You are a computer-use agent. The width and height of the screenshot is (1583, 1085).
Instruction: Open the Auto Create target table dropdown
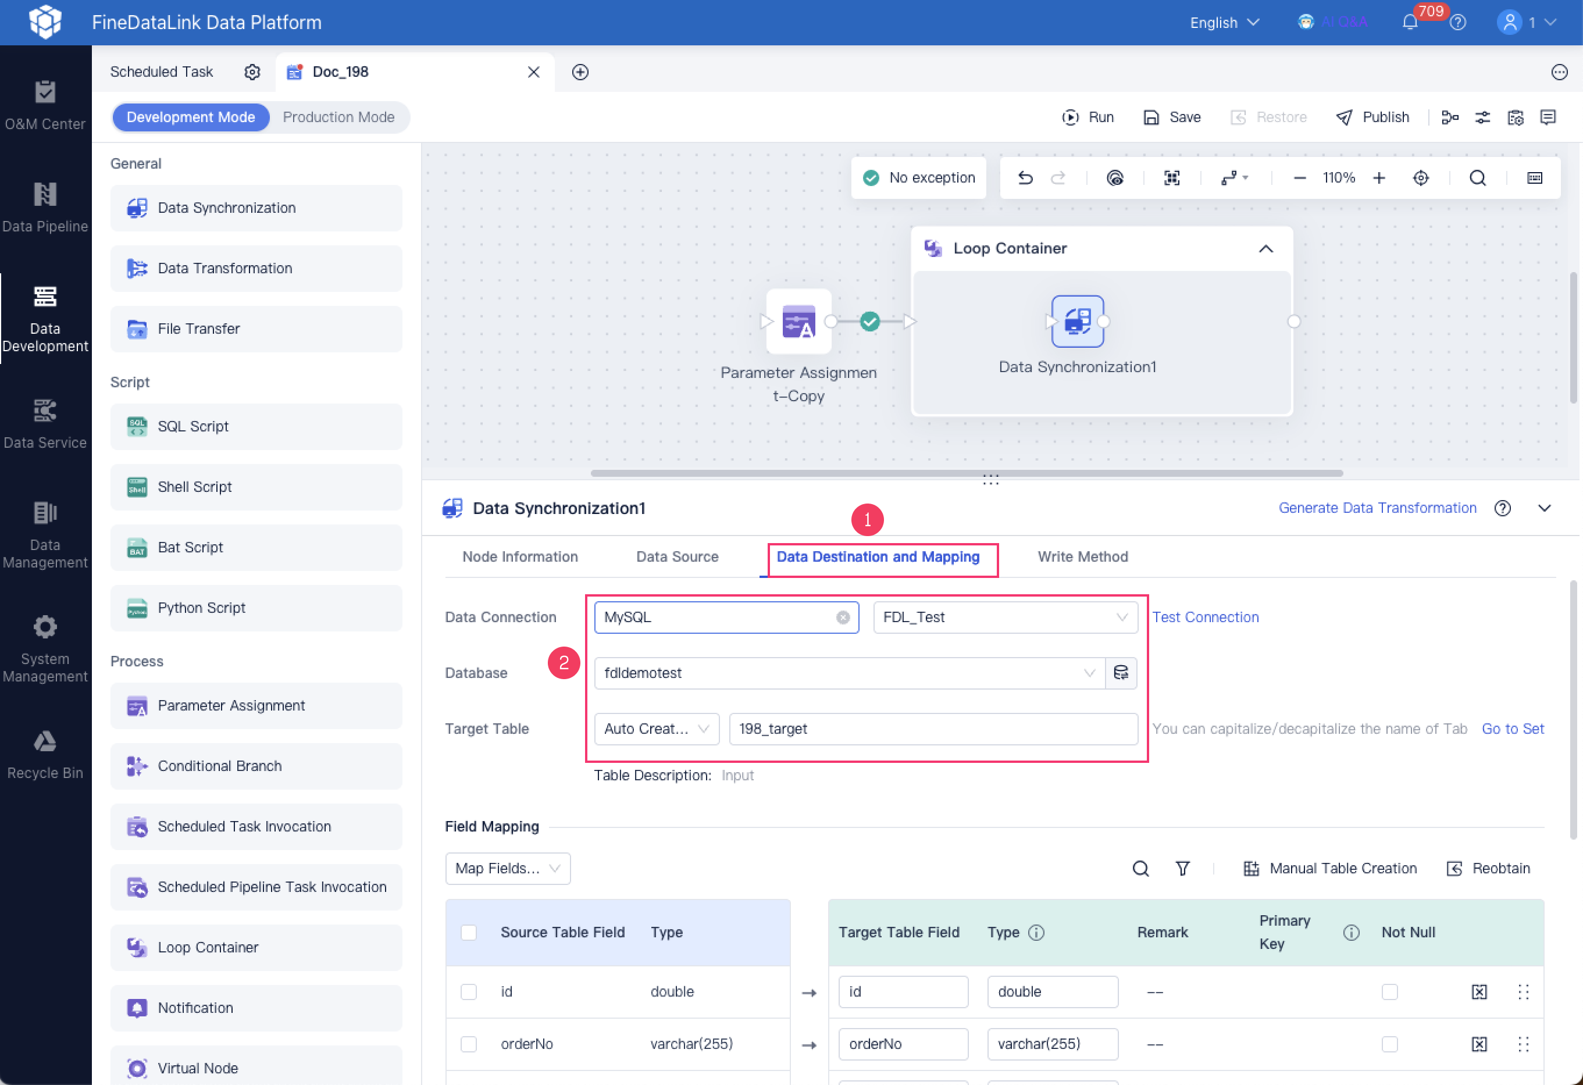coord(657,729)
